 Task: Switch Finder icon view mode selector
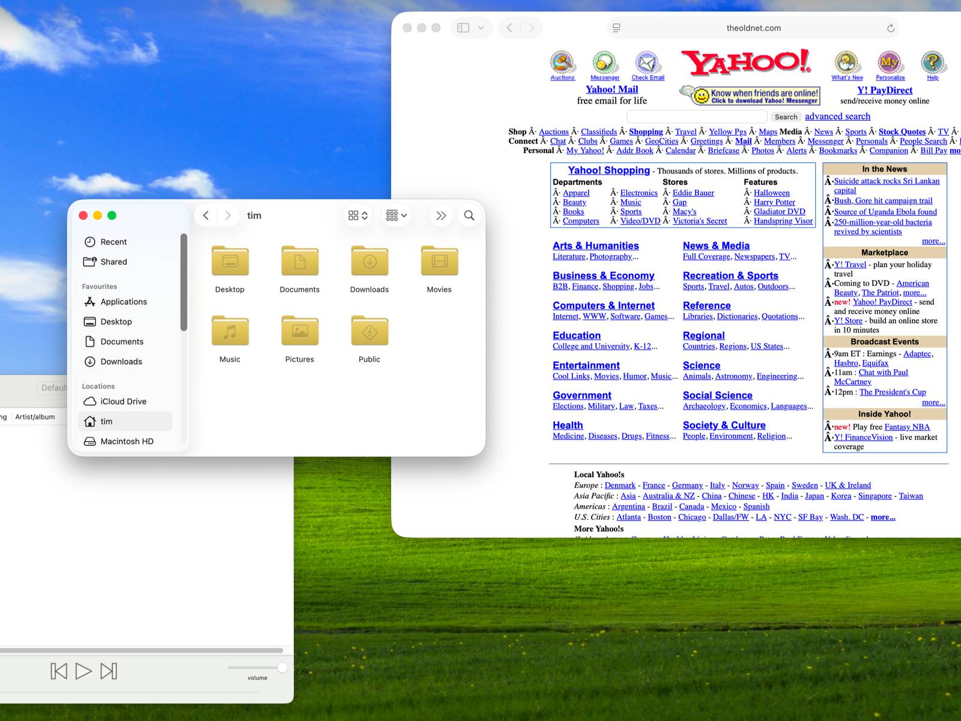(358, 216)
